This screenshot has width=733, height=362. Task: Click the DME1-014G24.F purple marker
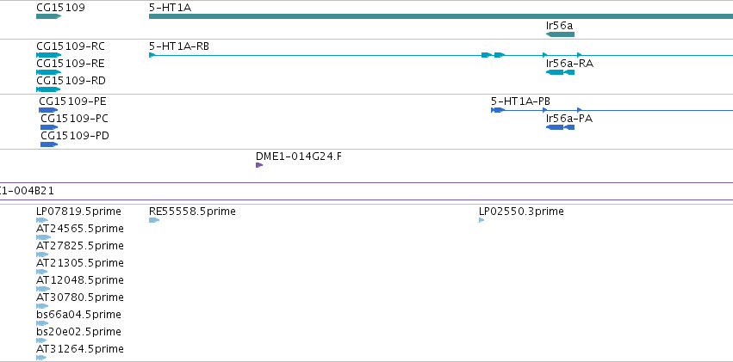coord(259,165)
